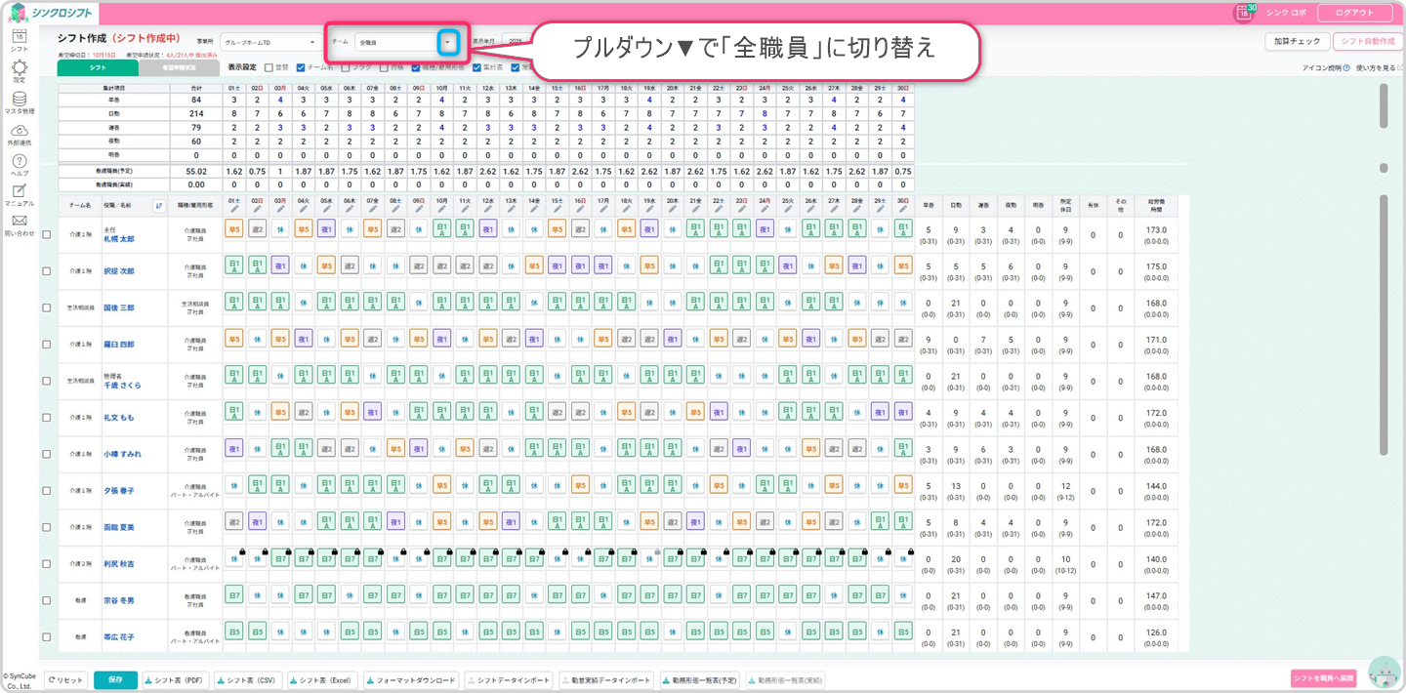Open the シフト calendar icon in sidebar
Screen dimensions: 1406x693
(19, 37)
